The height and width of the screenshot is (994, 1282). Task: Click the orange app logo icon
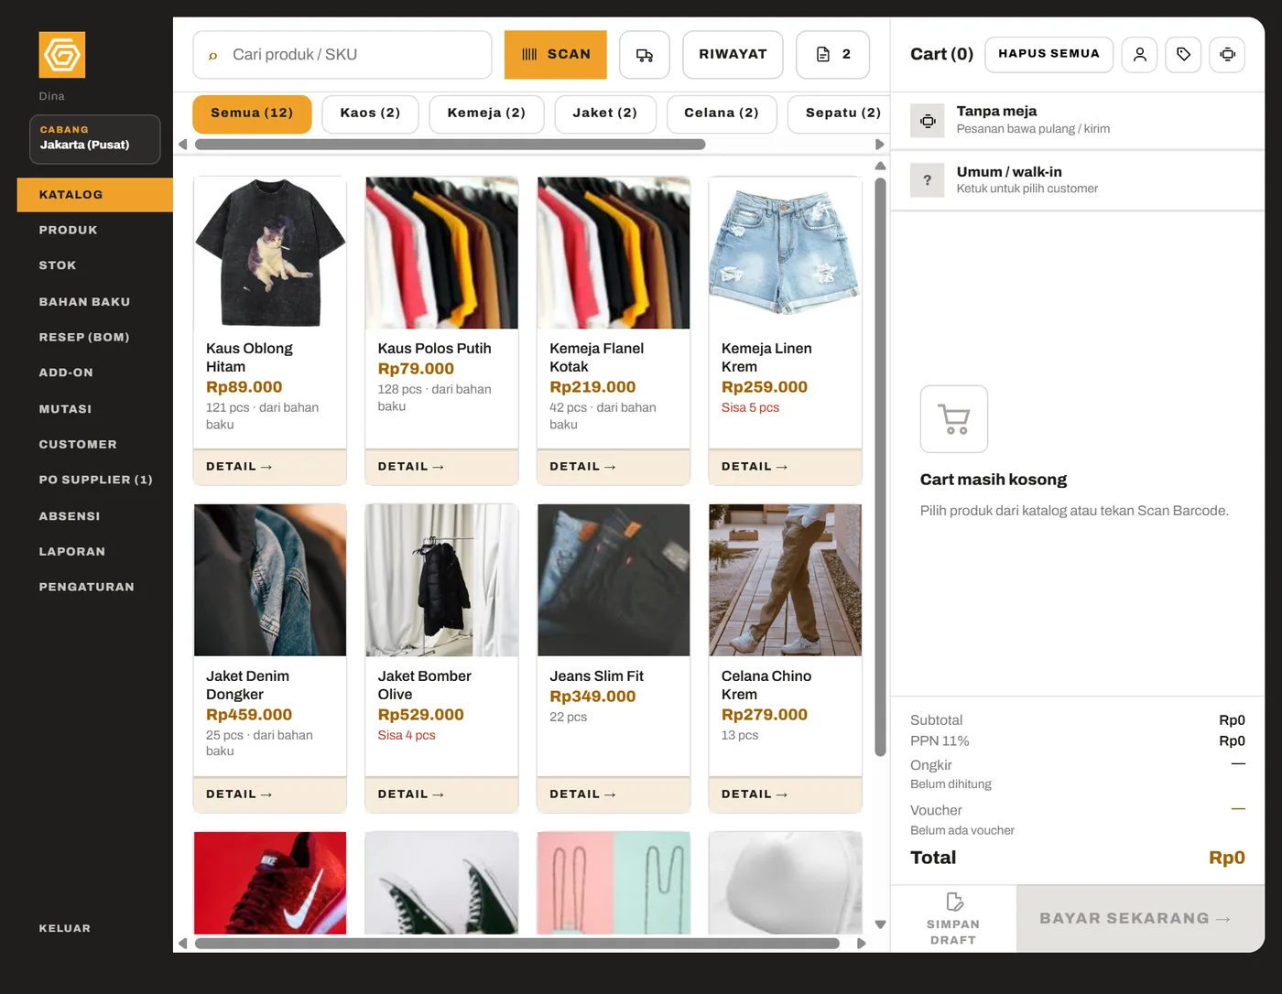62,55
